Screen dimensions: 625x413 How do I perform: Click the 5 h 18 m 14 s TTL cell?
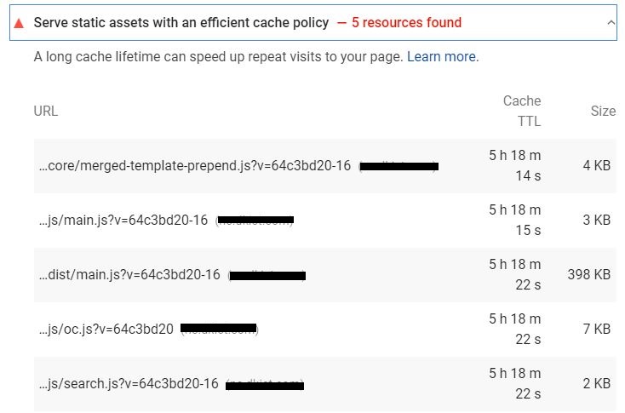(515, 165)
